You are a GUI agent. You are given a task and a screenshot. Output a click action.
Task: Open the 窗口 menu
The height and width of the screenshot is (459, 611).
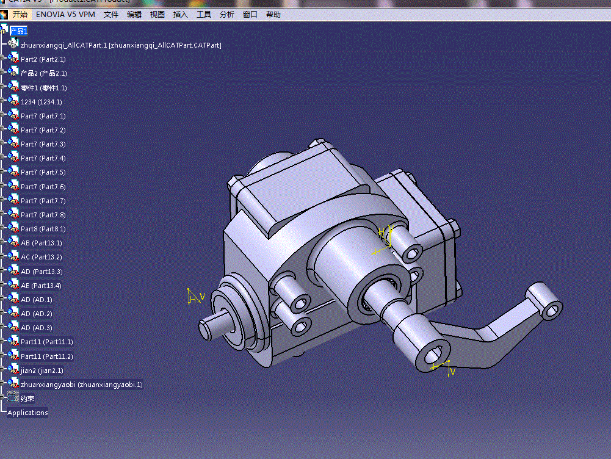(250, 15)
